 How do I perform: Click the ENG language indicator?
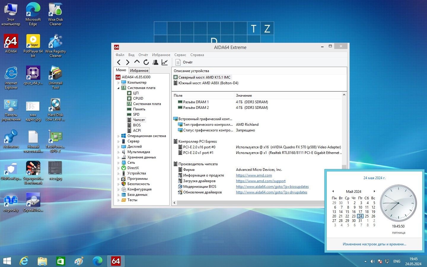(397, 261)
